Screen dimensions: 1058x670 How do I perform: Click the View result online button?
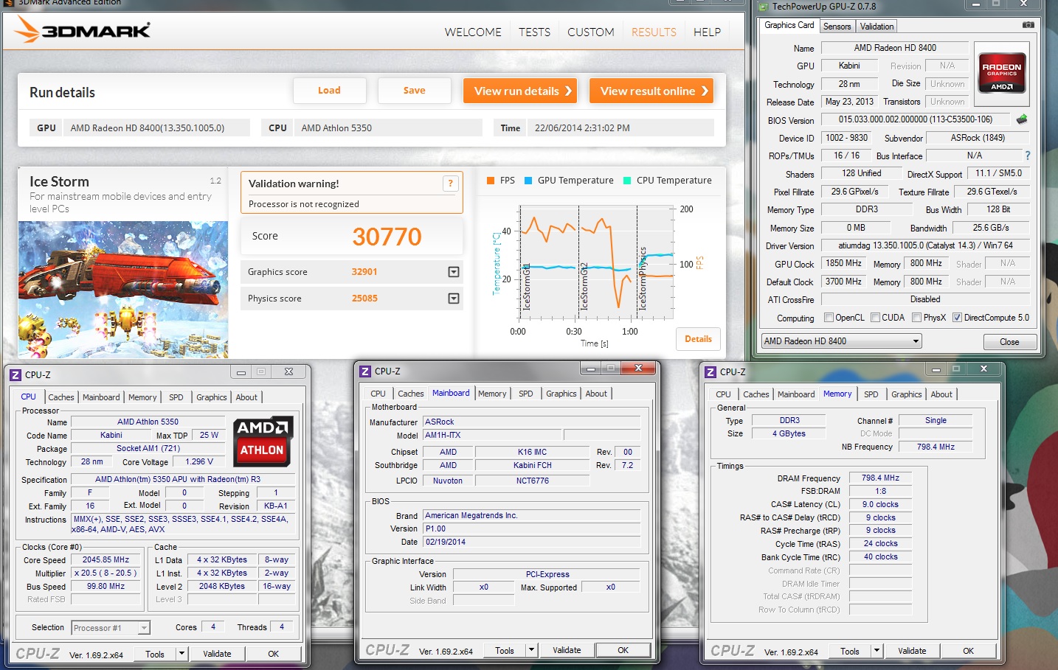click(651, 91)
